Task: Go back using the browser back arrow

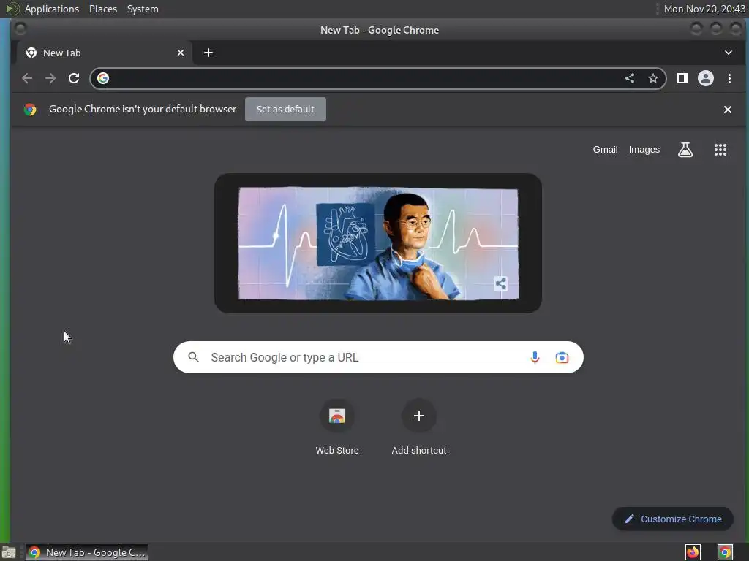Action: 27,78
